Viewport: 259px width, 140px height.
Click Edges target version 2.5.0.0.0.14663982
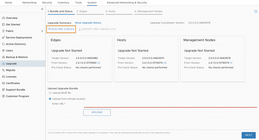click(87, 58)
